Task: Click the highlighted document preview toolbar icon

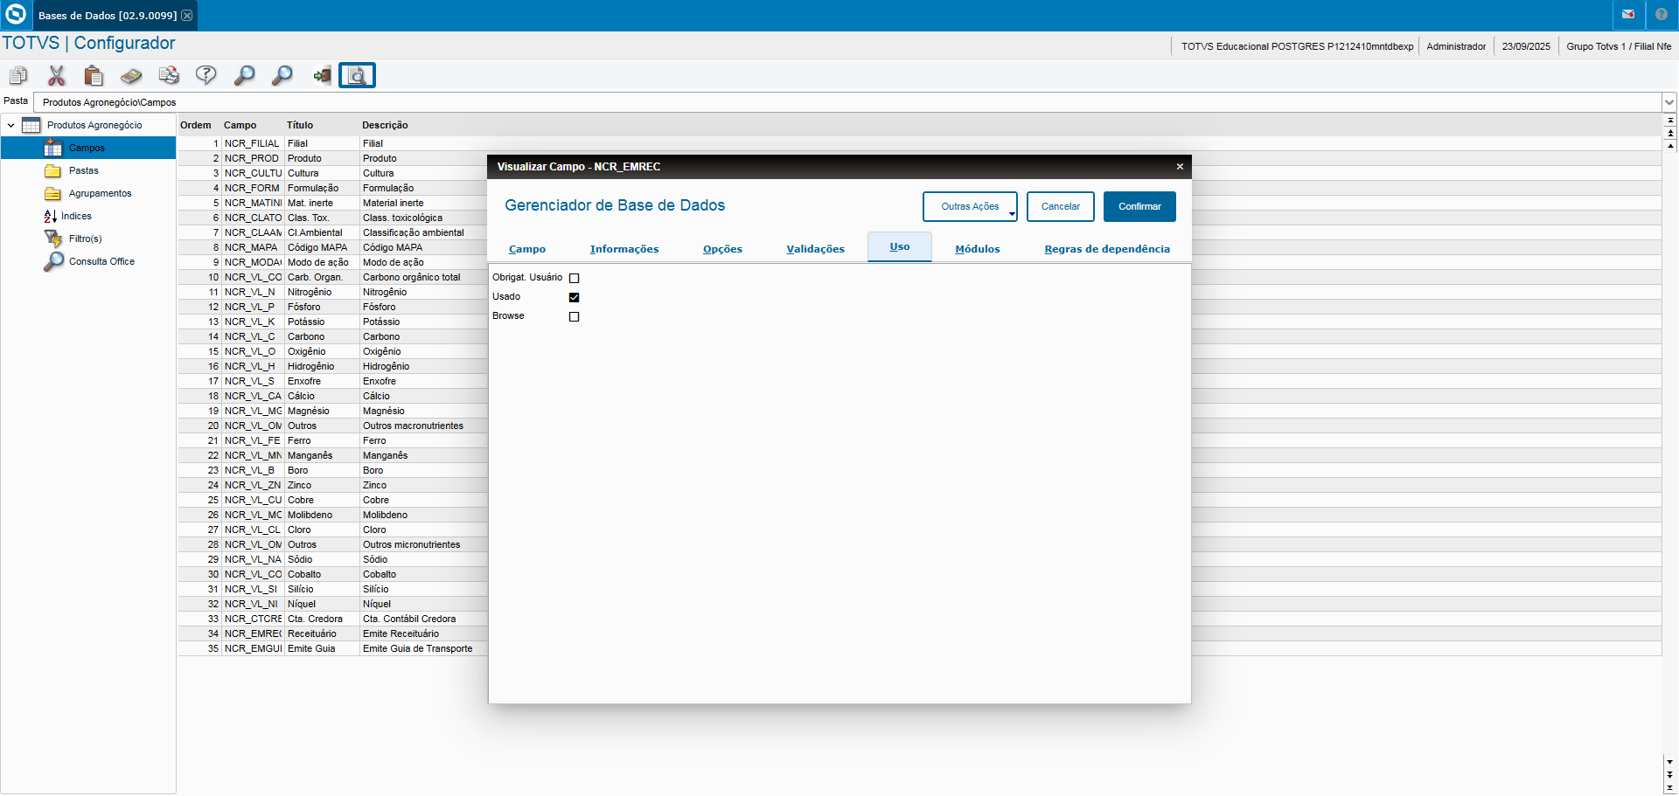Action: (x=357, y=76)
